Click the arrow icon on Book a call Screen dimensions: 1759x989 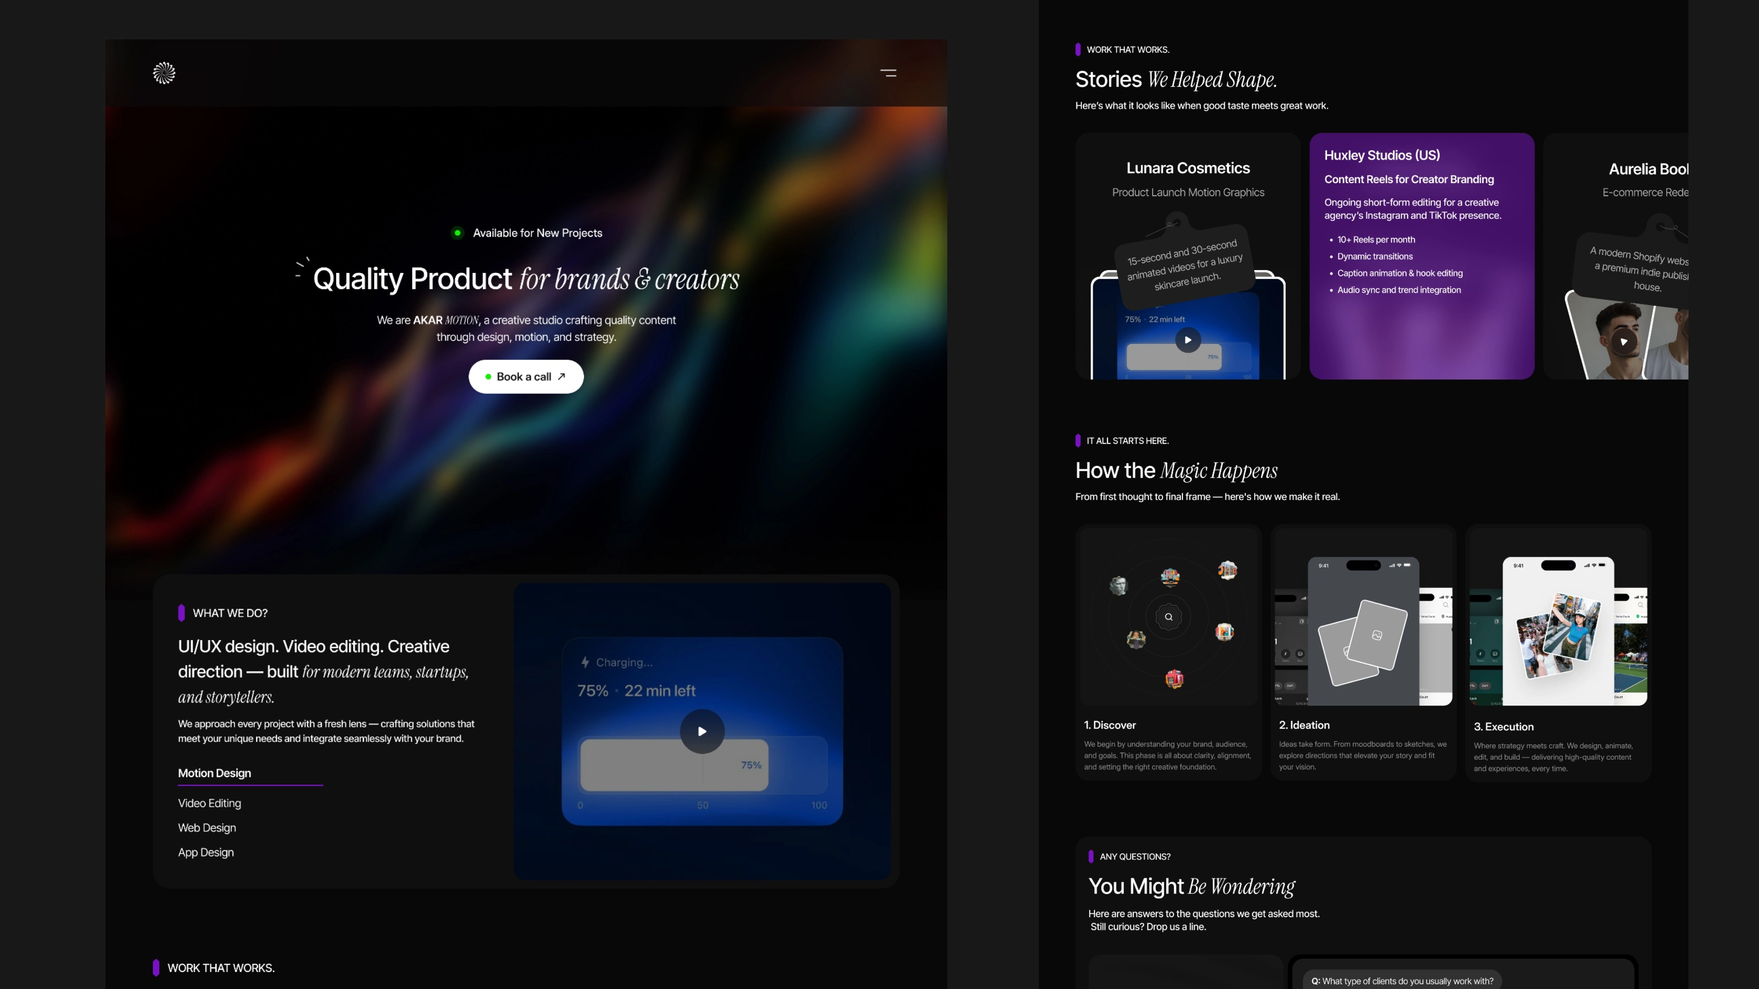click(561, 376)
